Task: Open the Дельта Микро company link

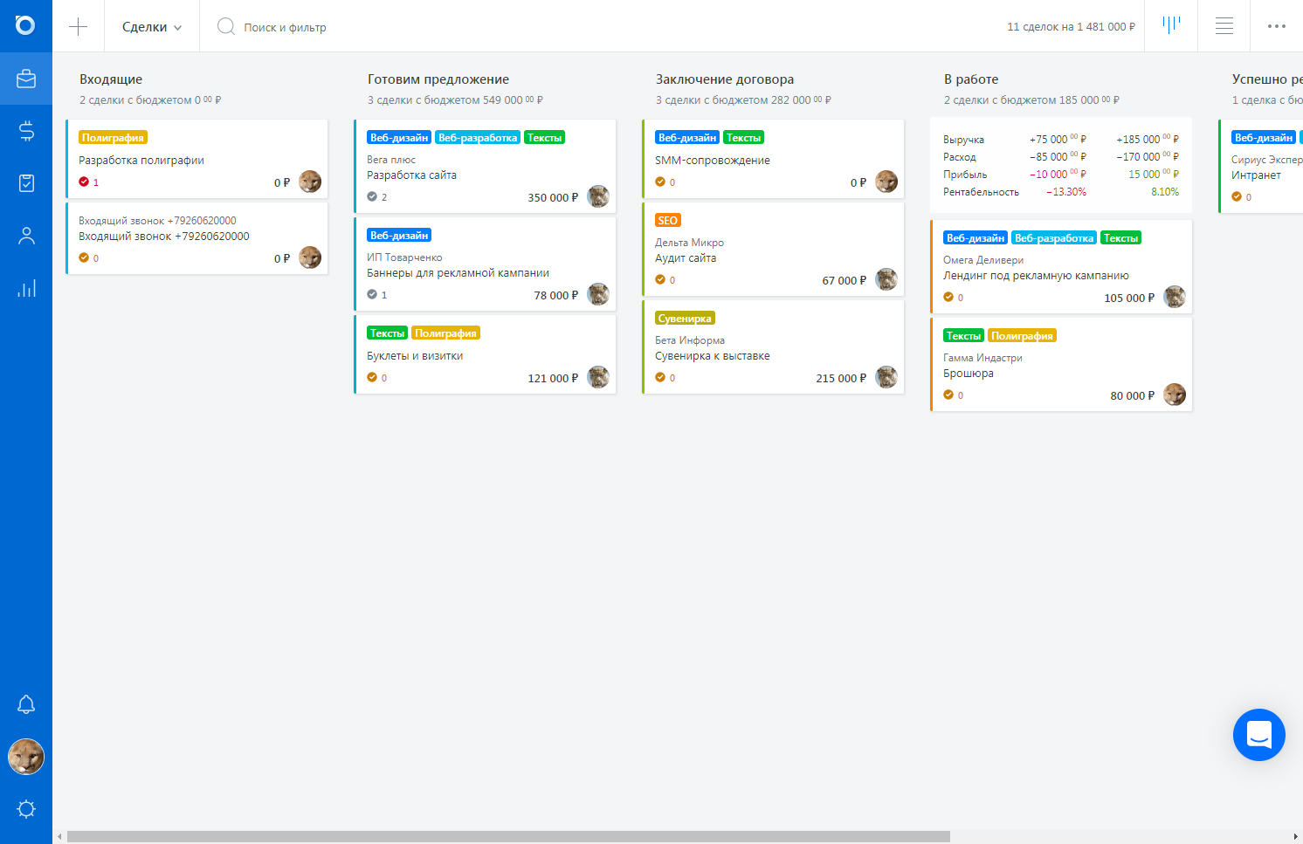Action: tap(689, 243)
